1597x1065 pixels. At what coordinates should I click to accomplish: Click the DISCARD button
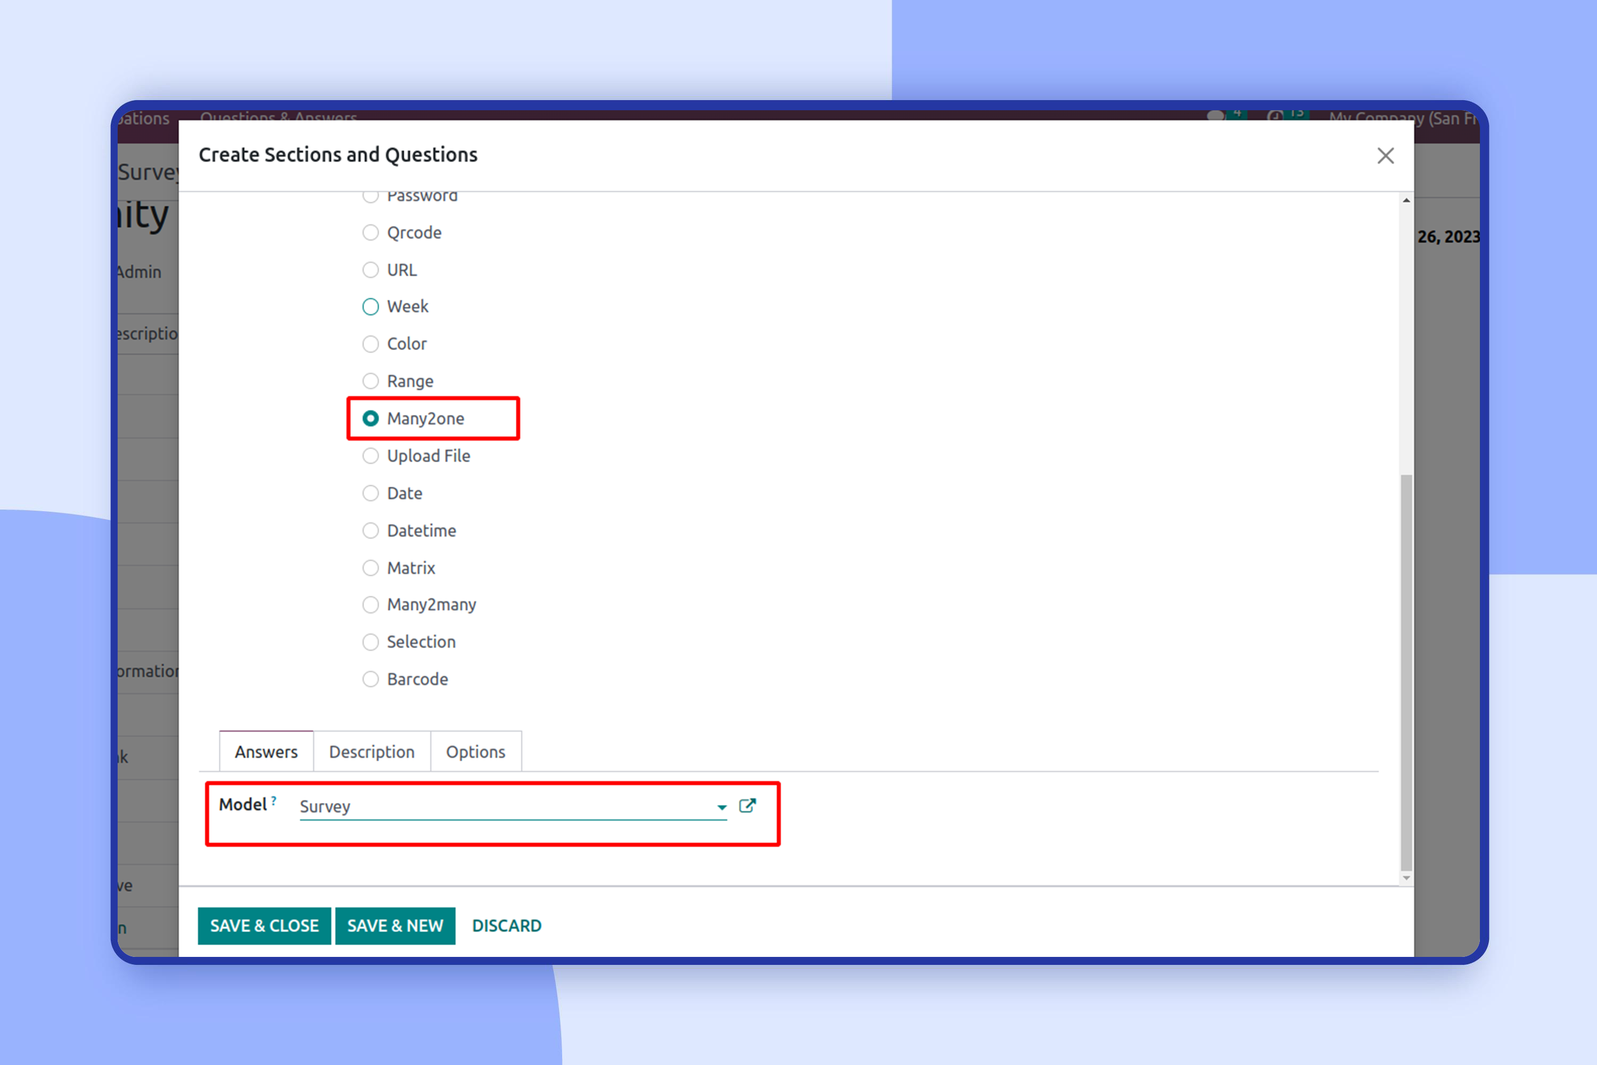tap(507, 926)
